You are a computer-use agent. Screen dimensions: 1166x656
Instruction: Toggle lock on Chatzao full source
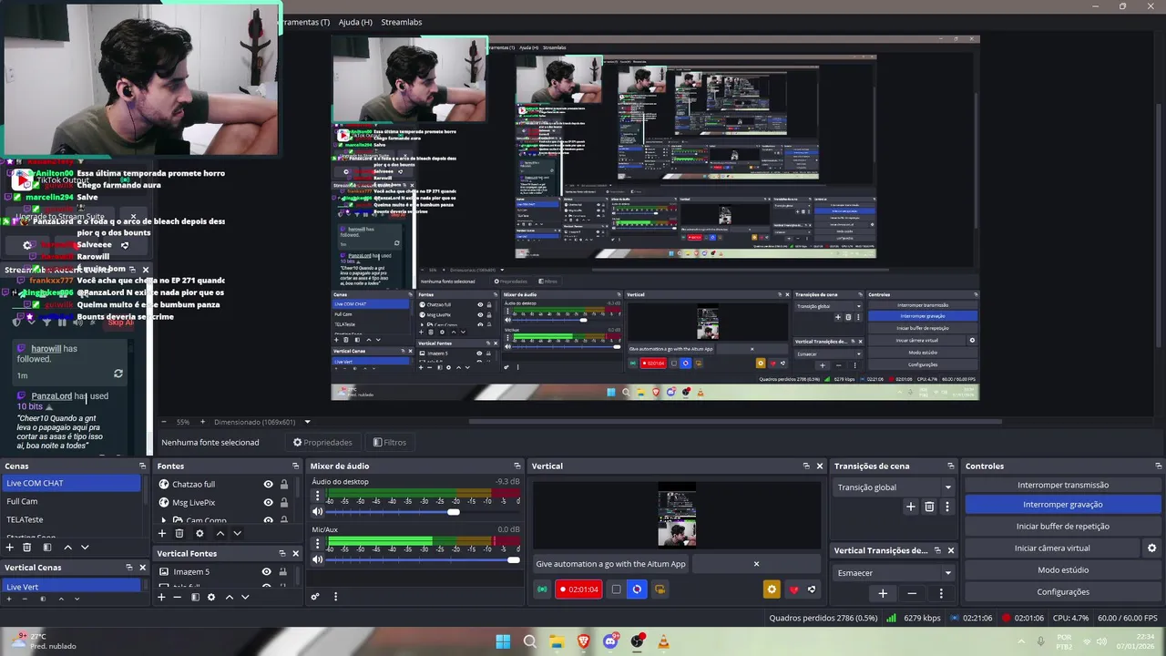[284, 485]
